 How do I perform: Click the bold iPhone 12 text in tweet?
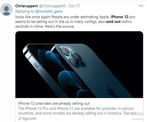pyautogui.click(x=120, y=17)
